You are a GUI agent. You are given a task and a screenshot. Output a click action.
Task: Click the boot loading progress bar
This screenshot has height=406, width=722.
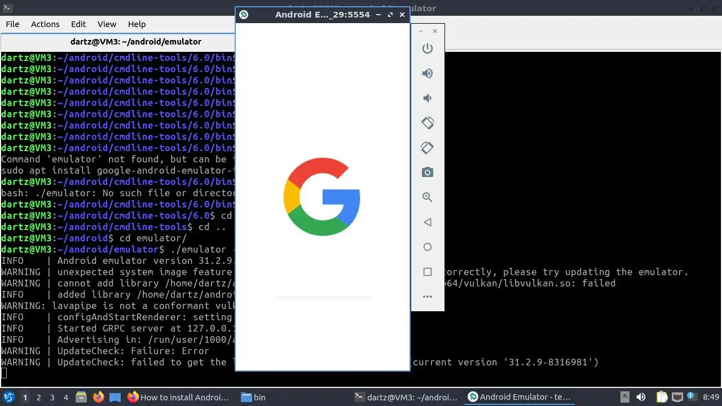(x=323, y=297)
